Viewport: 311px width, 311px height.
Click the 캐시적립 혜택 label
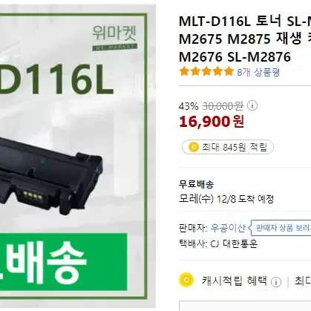point(235,281)
